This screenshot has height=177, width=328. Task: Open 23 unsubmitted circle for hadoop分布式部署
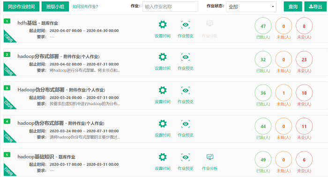coord(304,59)
